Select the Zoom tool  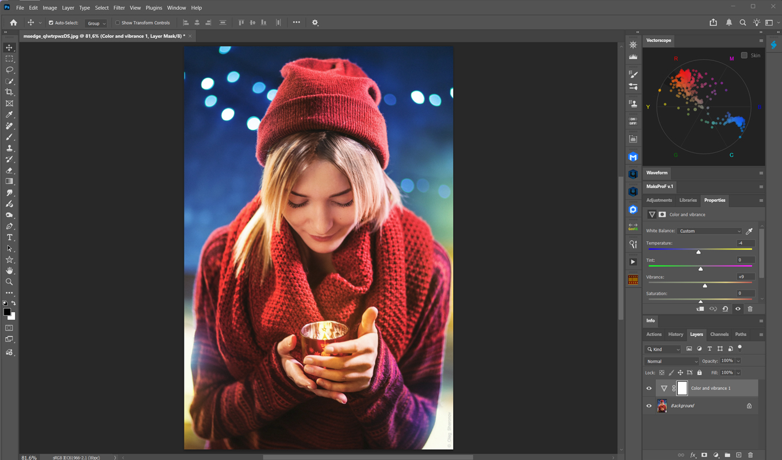point(9,282)
